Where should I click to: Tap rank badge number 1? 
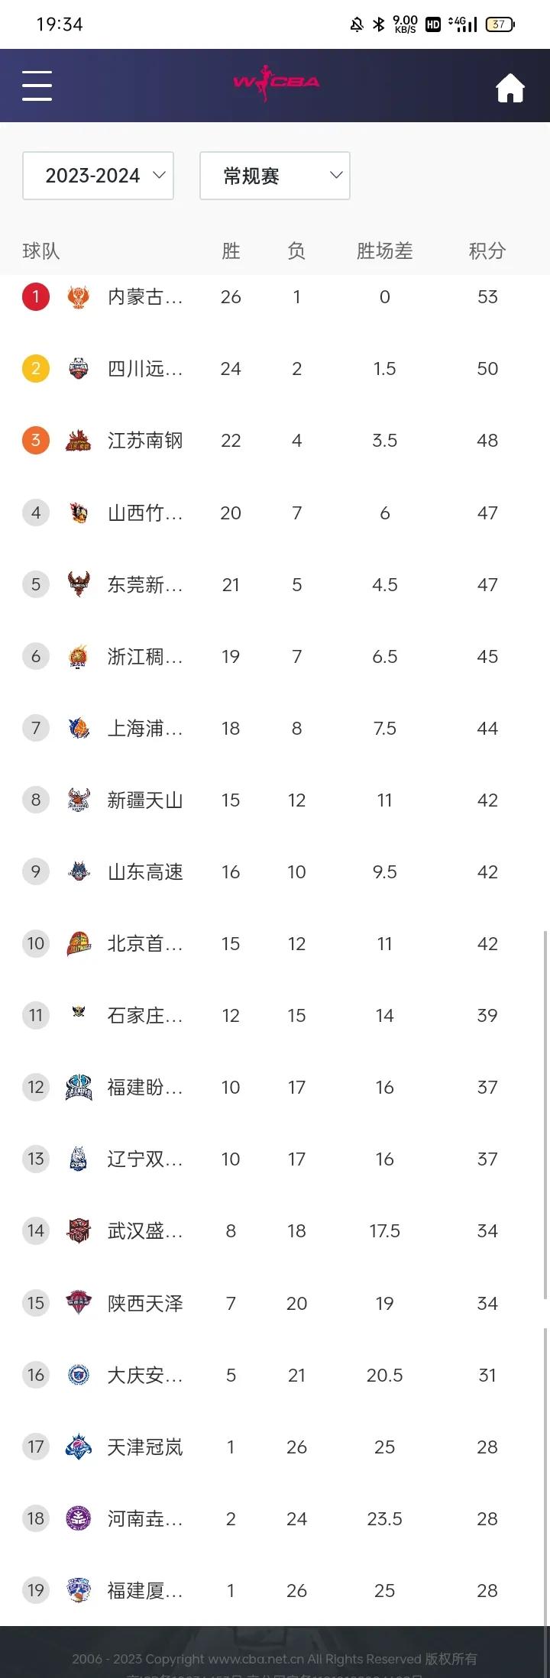pyautogui.click(x=36, y=296)
